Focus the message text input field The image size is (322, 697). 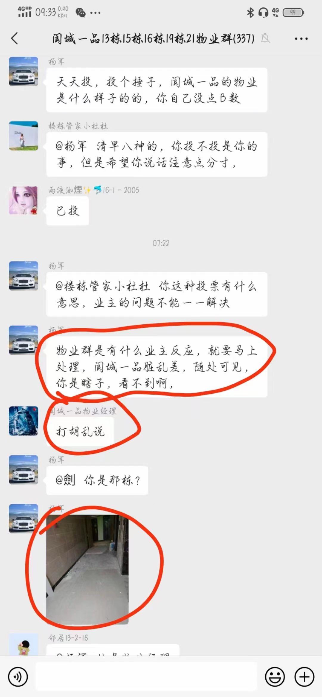point(146,677)
